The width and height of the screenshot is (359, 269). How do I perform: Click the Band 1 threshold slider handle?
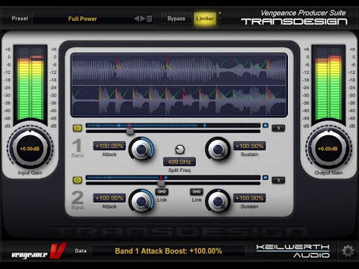click(x=130, y=132)
